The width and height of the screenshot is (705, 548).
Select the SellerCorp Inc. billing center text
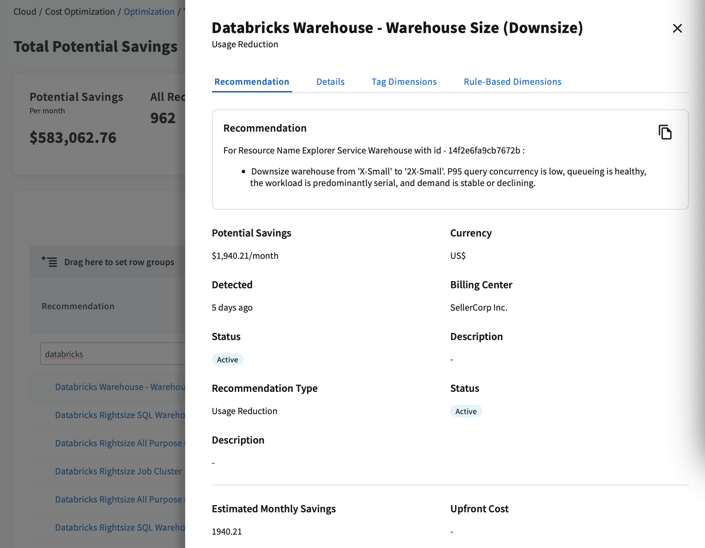pyautogui.click(x=479, y=307)
